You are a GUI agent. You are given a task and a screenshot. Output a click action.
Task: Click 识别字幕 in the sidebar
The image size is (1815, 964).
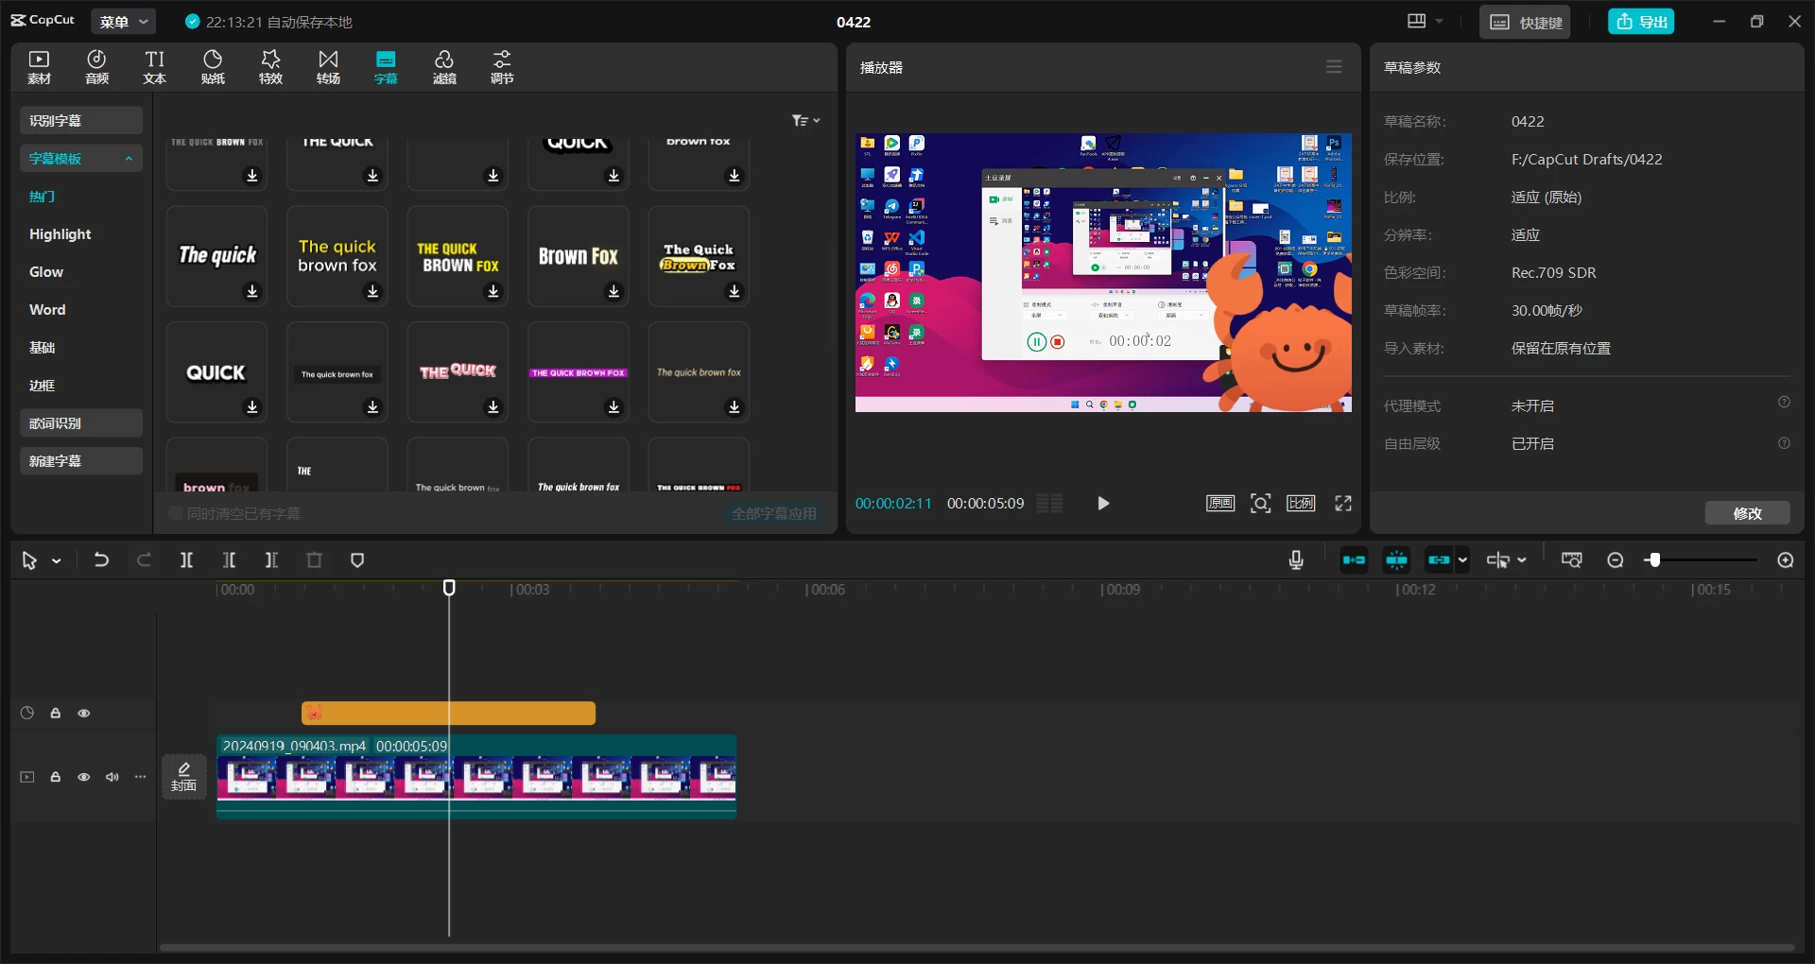point(81,120)
